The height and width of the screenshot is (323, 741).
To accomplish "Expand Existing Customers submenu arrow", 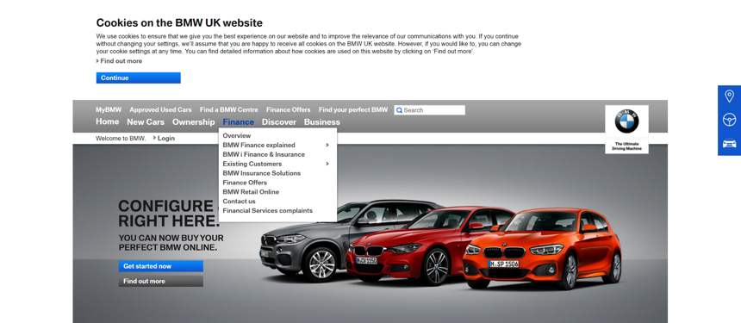I will (327, 164).
